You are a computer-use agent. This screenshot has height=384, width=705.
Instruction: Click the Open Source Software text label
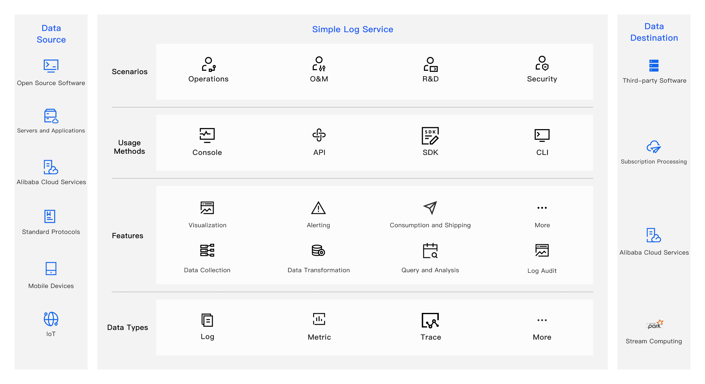[x=51, y=83]
